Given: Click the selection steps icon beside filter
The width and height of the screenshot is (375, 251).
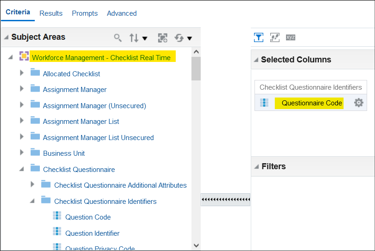Looking at the screenshot, I should click(275, 37).
